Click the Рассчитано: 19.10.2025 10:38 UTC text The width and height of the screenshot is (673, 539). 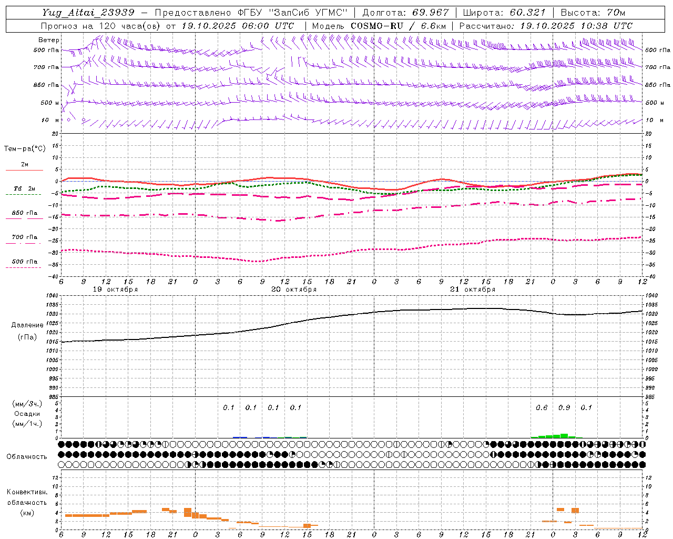546,26
